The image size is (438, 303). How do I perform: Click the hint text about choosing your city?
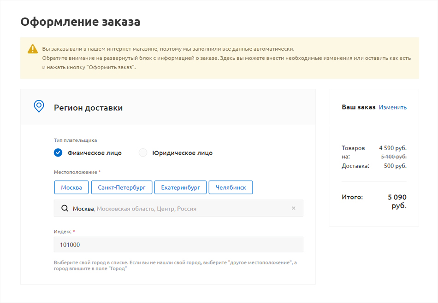[175, 266]
